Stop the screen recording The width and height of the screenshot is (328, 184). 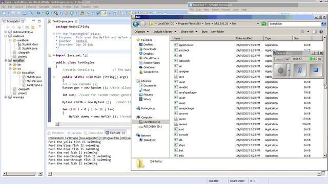[316, 70]
